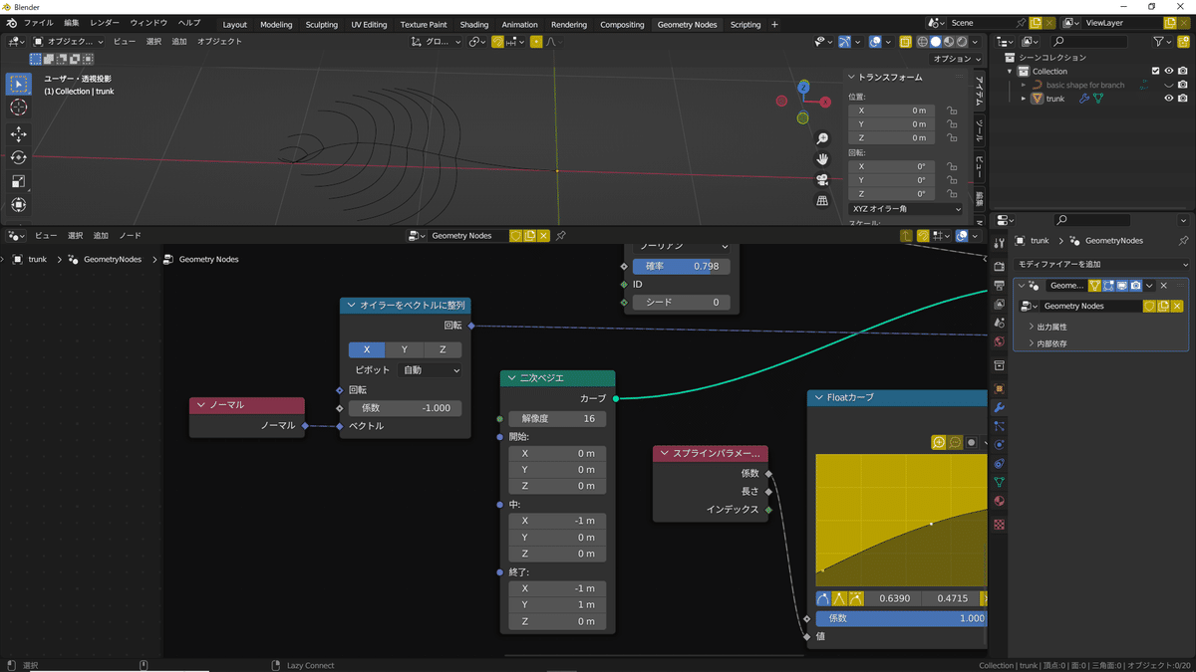Toggle X-ray display in viewport header

[906, 42]
